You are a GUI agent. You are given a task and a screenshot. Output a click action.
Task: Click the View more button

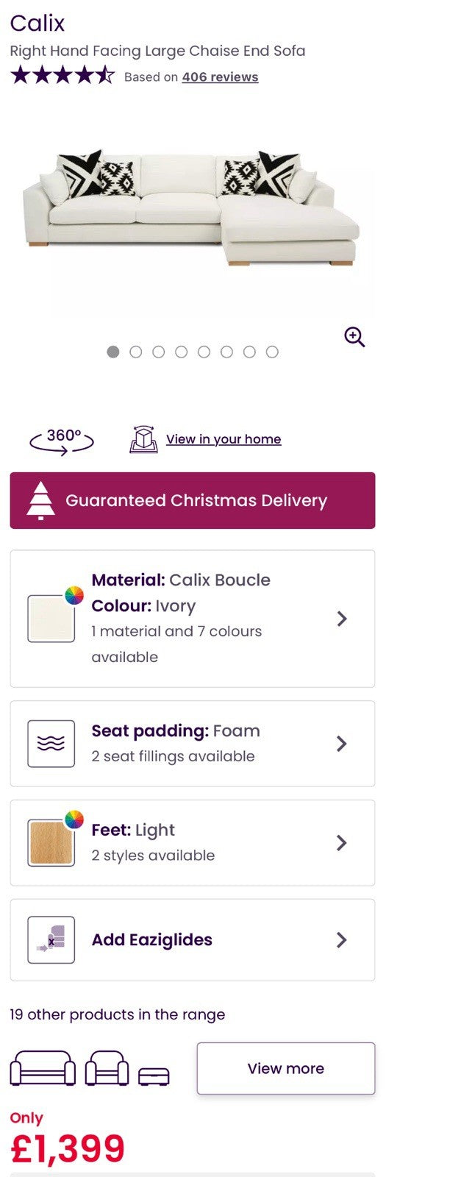click(x=285, y=1068)
